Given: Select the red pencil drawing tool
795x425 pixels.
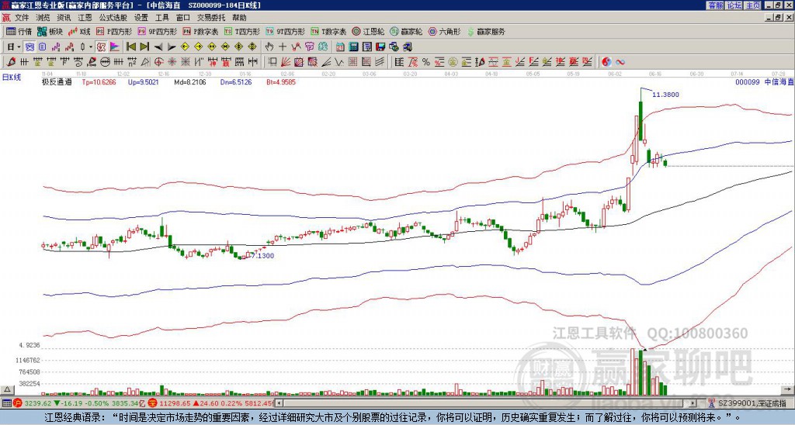Looking at the screenshot, I should pyautogui.click(x=11, y=62).
